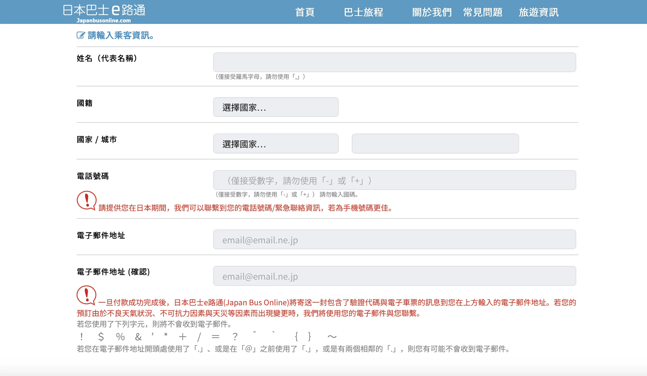Click the 國家 / 城市 label
The width and height of the screenshot is (647, 376).
point(97,140)
